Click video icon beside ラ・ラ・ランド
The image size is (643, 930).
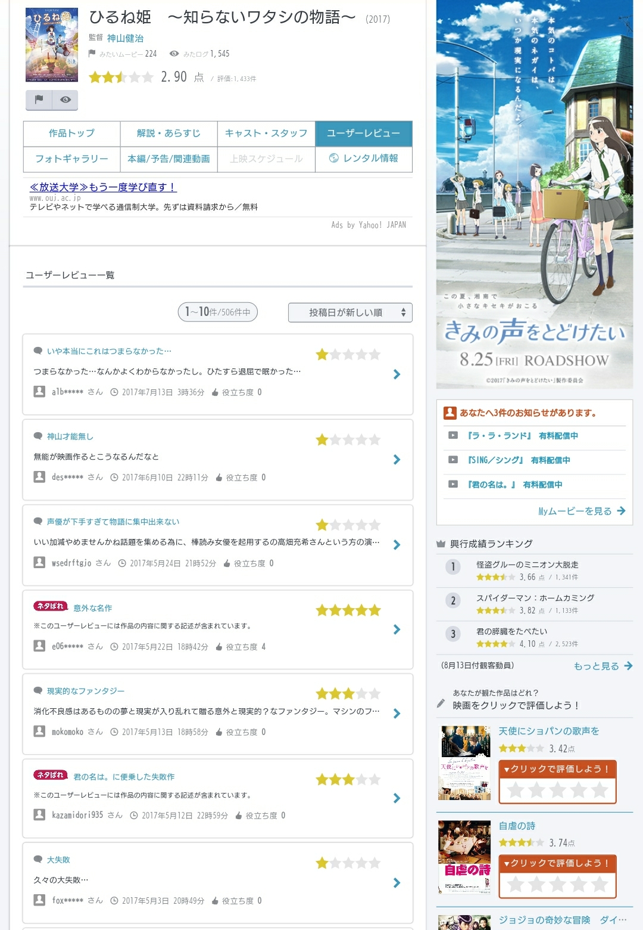[x=453, y=435]
